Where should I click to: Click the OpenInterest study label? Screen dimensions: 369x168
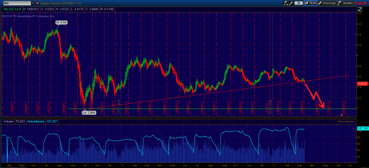point(35,121)
